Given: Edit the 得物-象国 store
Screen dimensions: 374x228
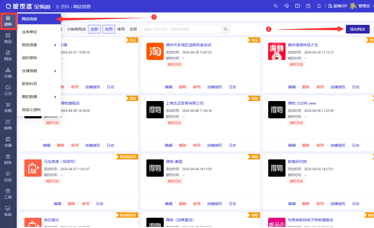Looking at the screenshot, I should [169, 204].
